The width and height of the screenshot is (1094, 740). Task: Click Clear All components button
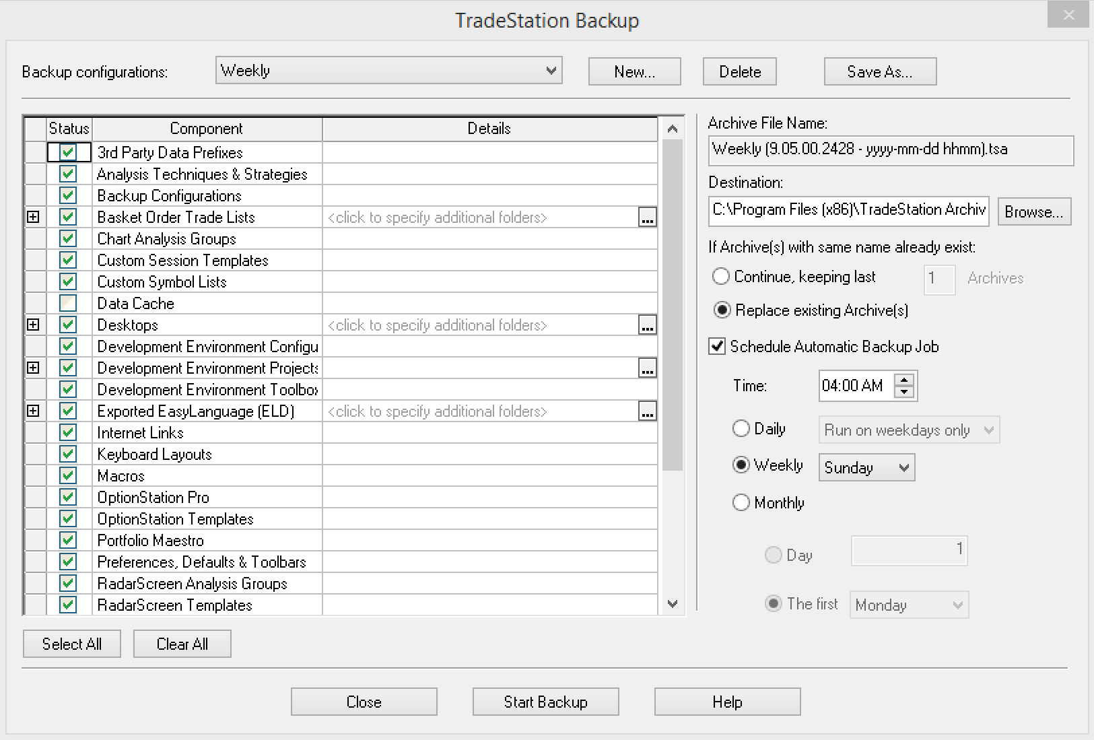tap(182, 644)
